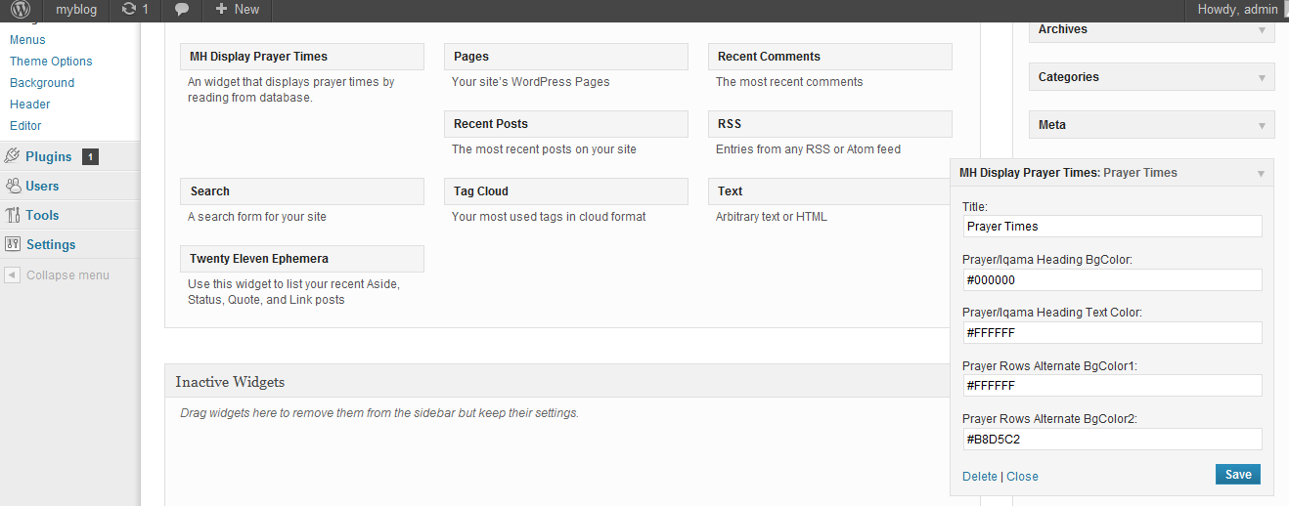Click text 'The most recent comments'
The image size is (1289, 506).
click(789, 82)
